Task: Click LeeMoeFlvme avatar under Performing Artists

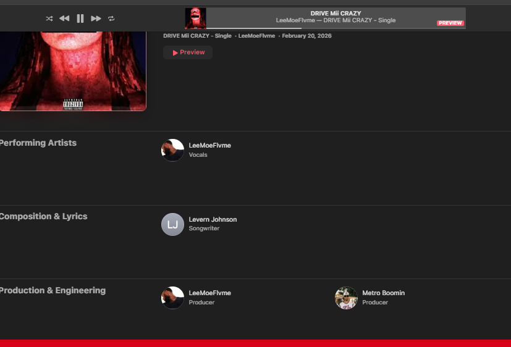Action: 173,150
